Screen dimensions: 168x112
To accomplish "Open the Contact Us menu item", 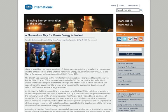I will coord(133,6).
